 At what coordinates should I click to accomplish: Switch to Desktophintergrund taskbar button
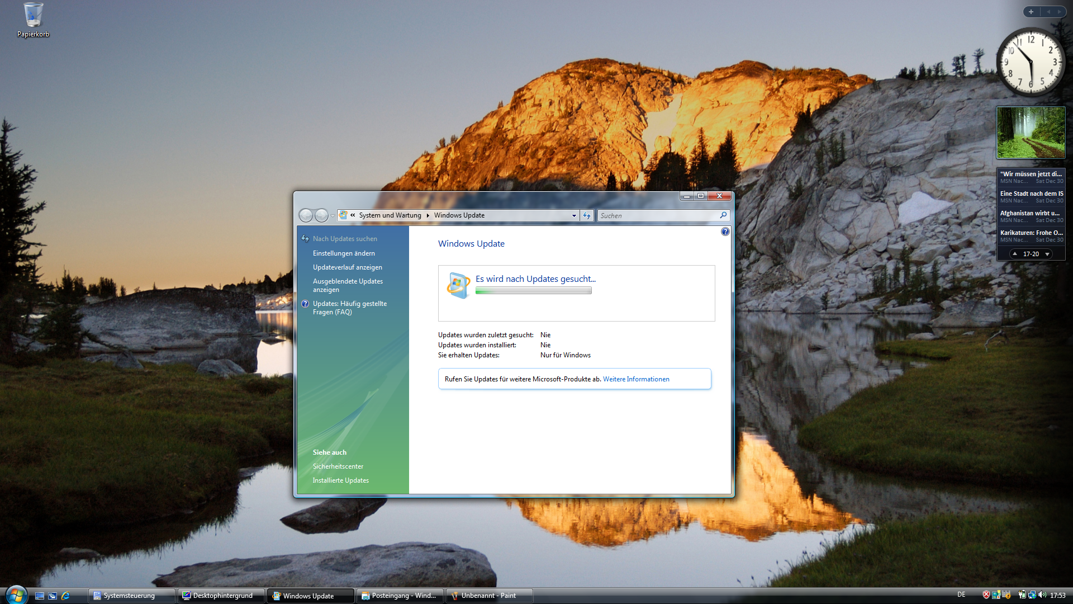221,596
